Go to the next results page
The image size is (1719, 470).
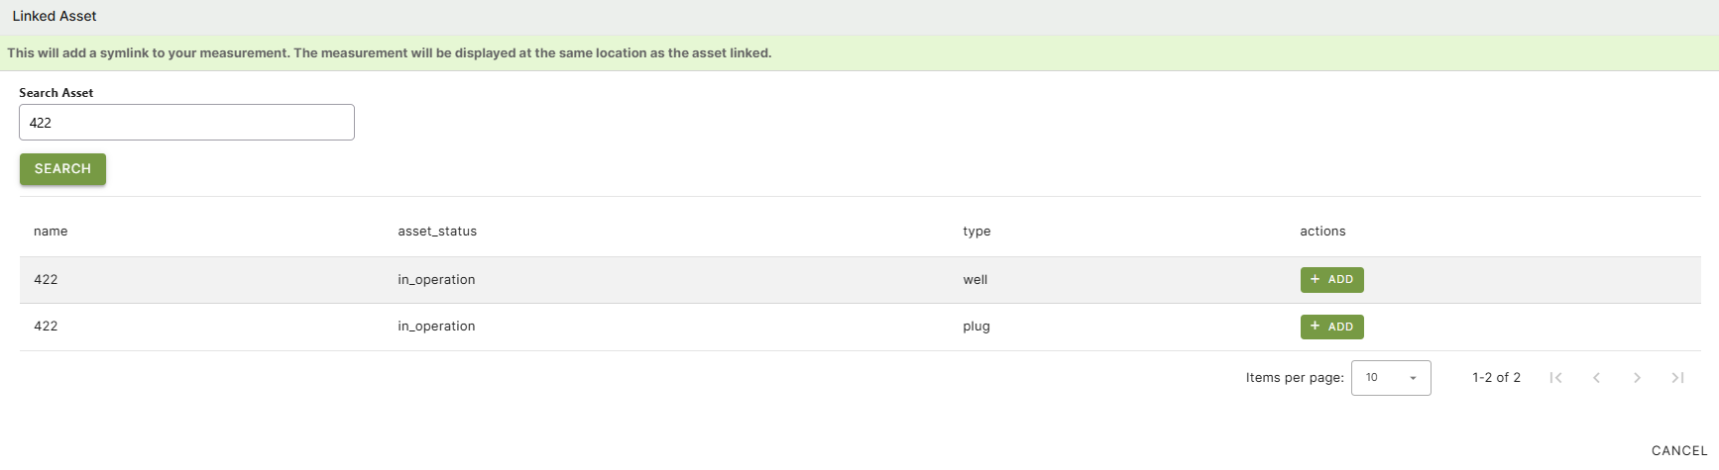(x=1637, y=378)
